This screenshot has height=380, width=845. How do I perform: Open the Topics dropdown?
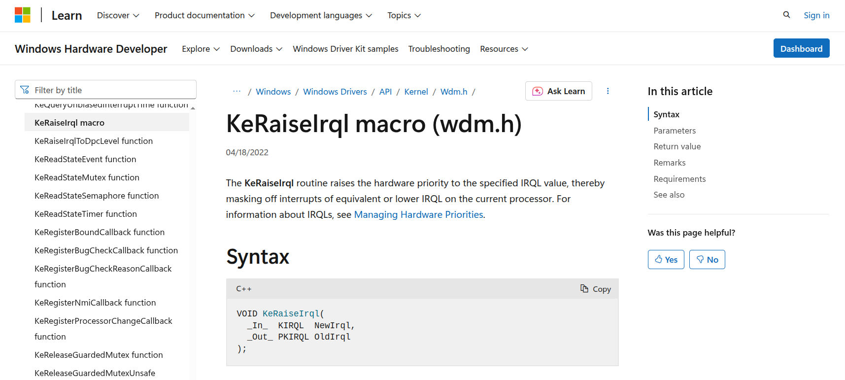coord(404,15)
